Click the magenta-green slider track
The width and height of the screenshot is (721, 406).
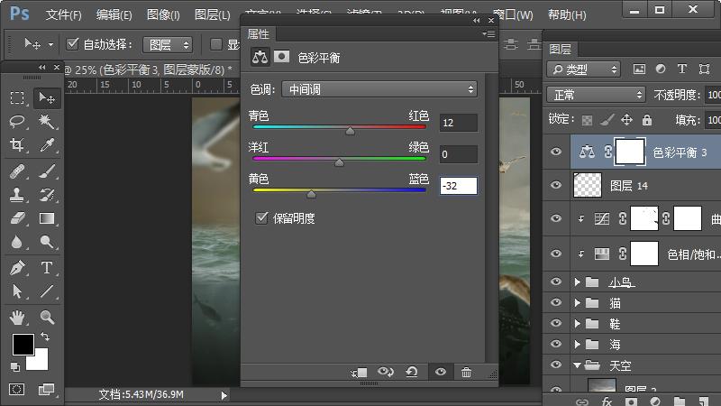(340, 159)
